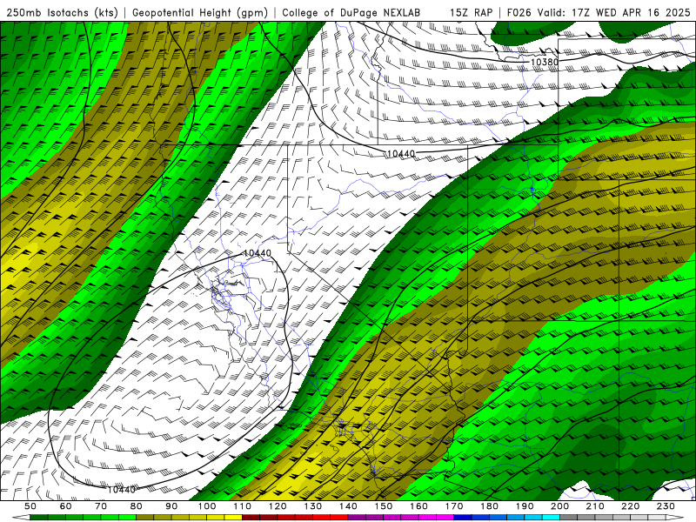This screenshot has width=696, height=522.
Task: Click the 180 number on the legend
Action: [x=490, y=506]
